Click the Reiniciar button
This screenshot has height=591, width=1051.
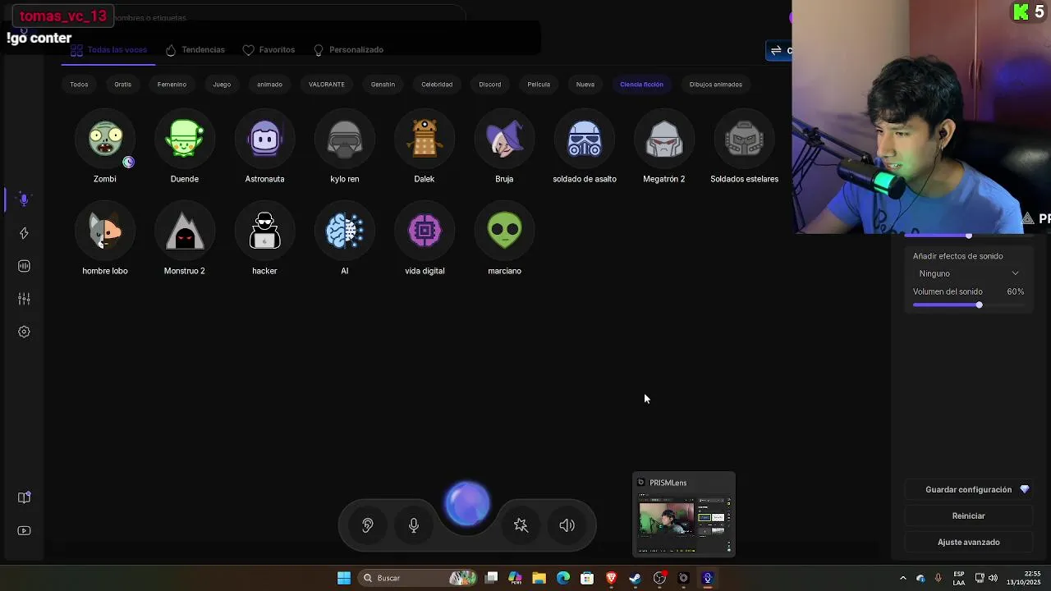(x=969, y=516)
